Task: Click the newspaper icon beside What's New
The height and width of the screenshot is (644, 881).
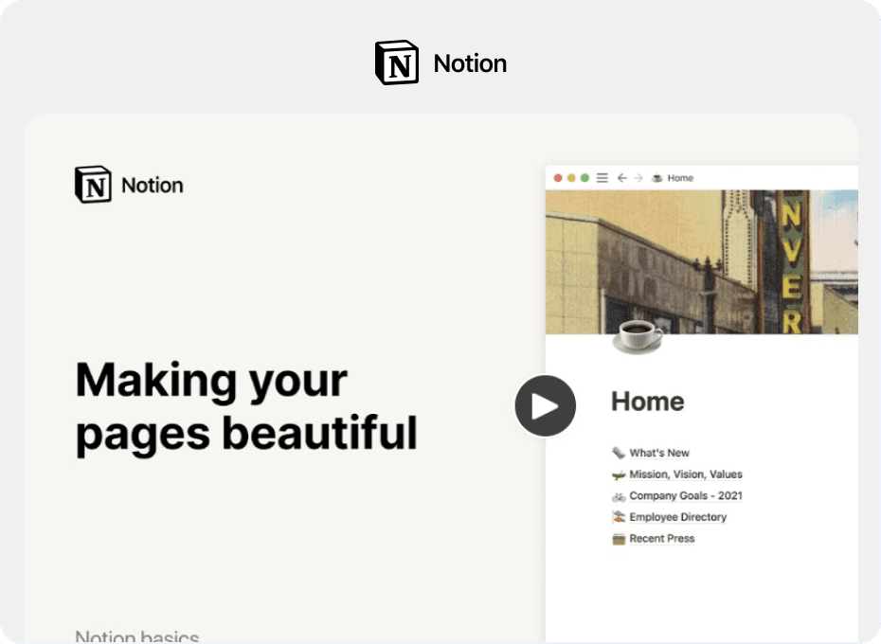Action: 619,453
